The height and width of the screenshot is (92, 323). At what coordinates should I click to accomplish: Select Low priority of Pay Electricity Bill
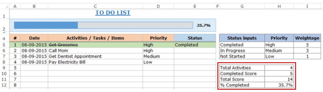[158, 62]
